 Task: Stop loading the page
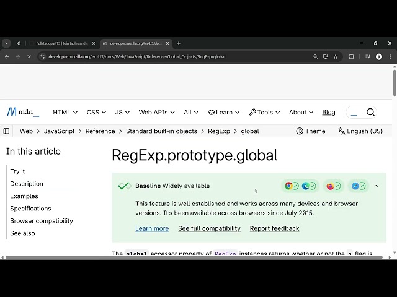29,56
